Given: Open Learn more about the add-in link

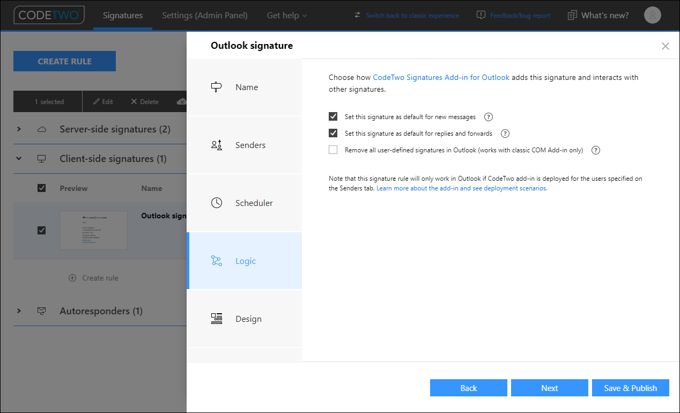Looking at the screenshot, I should [462, 188].
